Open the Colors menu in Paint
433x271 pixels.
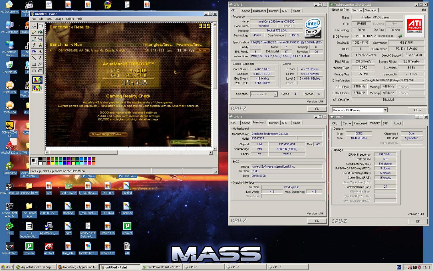[x=70, y=19]
